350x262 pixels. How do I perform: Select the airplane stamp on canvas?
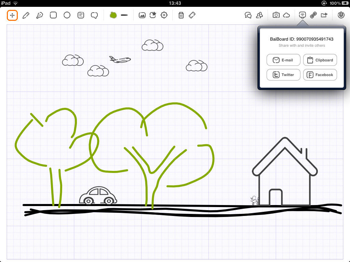pos(120,59)
